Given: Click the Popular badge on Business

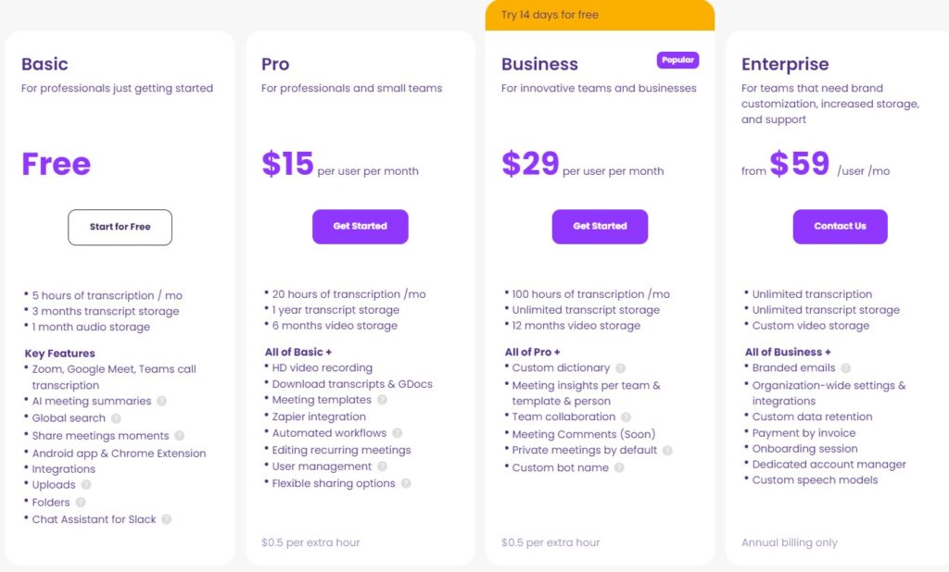Looking at the screenshot, I should click(678, 60).
